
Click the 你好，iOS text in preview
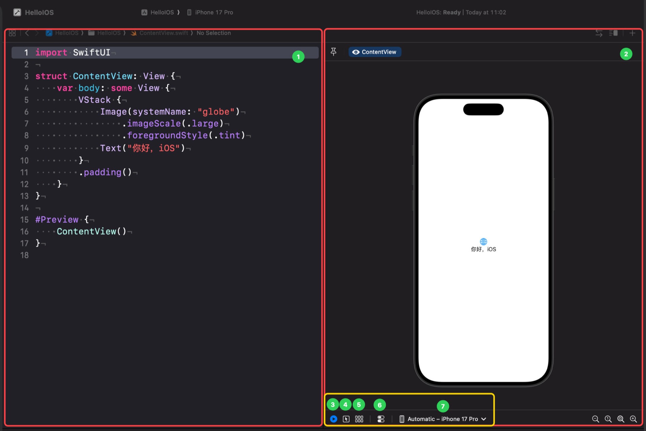tap(483, 249)
